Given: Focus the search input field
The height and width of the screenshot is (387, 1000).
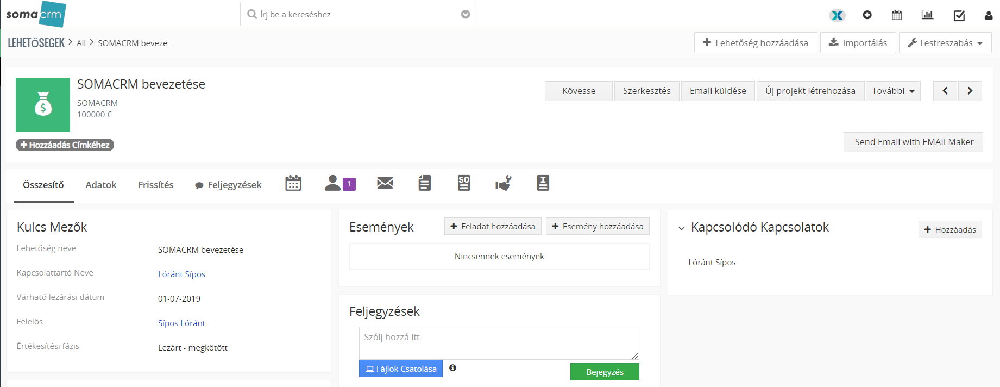Looking at the screenshot, I should click(x=359, y=14).
